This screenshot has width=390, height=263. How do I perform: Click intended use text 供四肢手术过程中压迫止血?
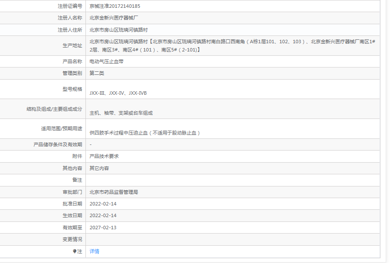118,133
